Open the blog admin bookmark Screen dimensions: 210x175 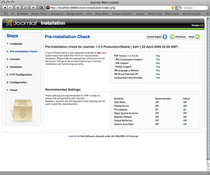point(102,14)
